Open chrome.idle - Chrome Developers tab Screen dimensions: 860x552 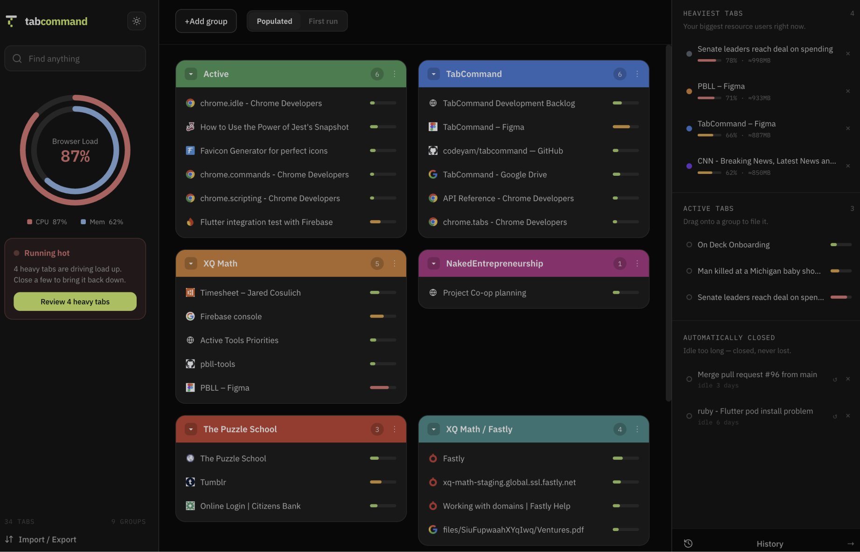291,103
